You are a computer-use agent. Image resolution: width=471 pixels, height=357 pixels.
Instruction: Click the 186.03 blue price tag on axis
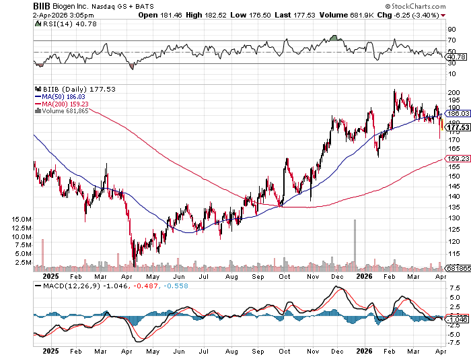(457, 114)
